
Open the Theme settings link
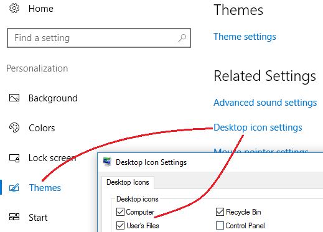point(245,37)
